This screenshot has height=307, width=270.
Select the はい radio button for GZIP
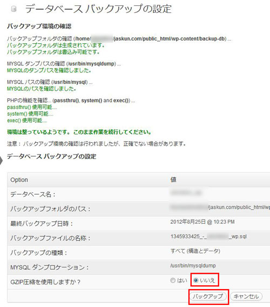173,281
